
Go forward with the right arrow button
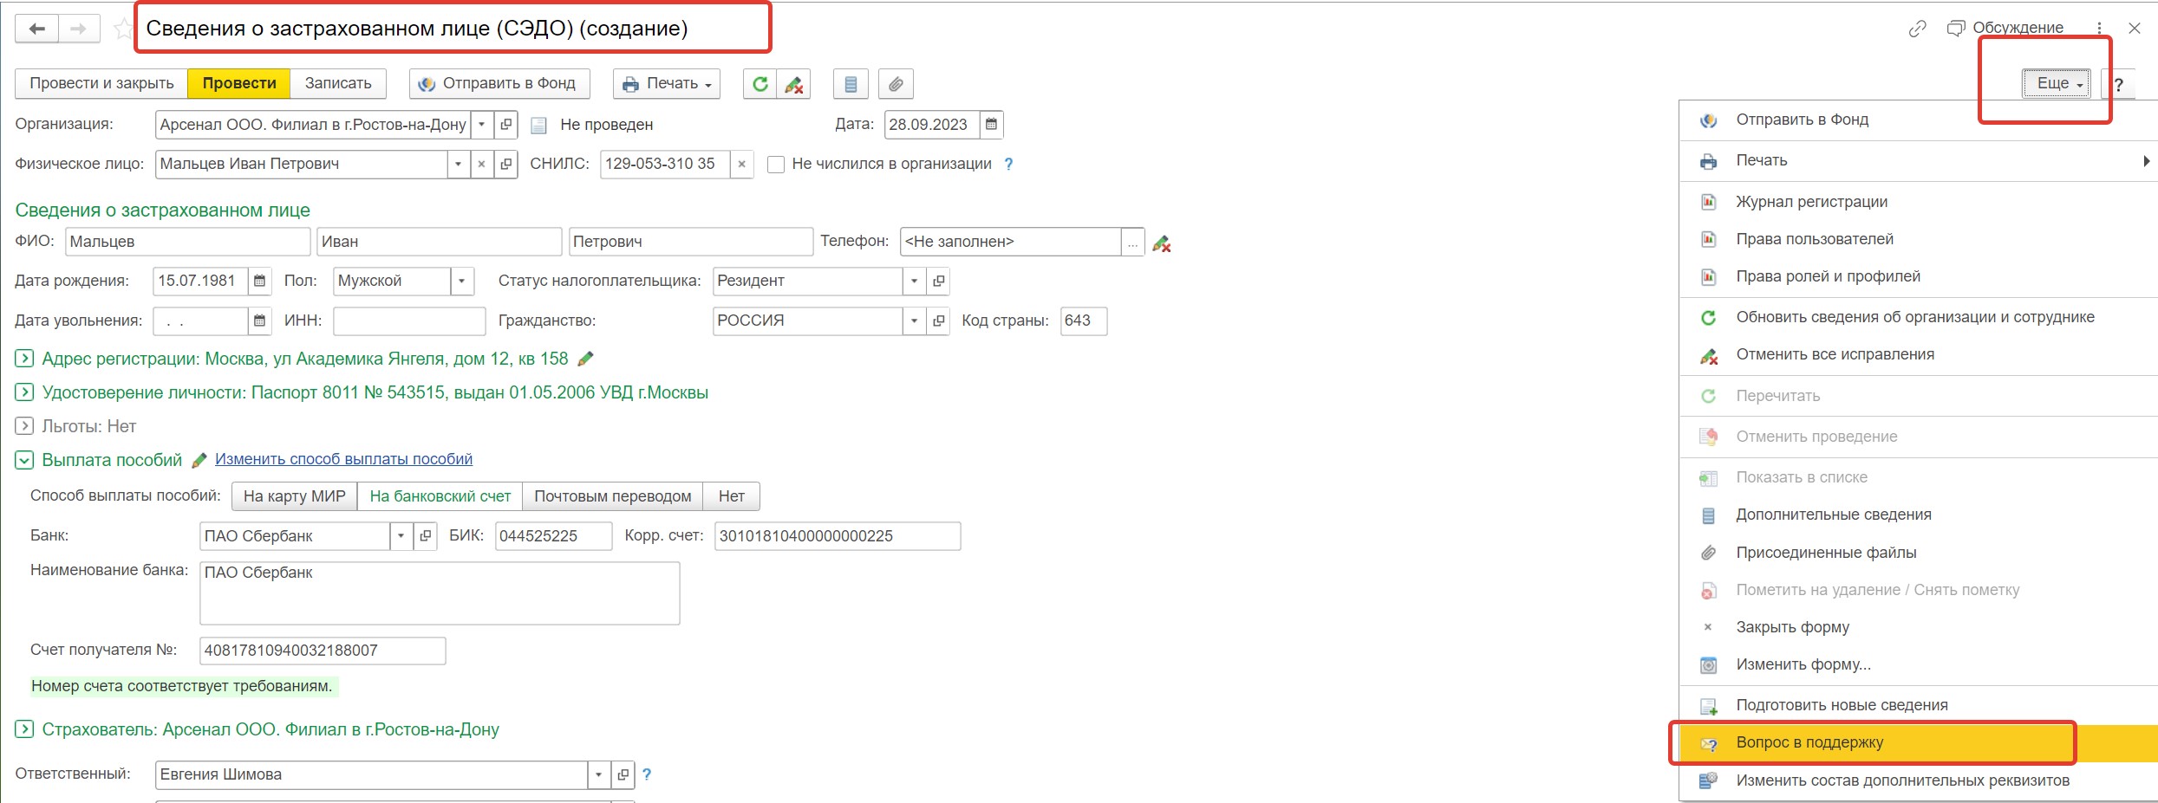click(79, 29)
